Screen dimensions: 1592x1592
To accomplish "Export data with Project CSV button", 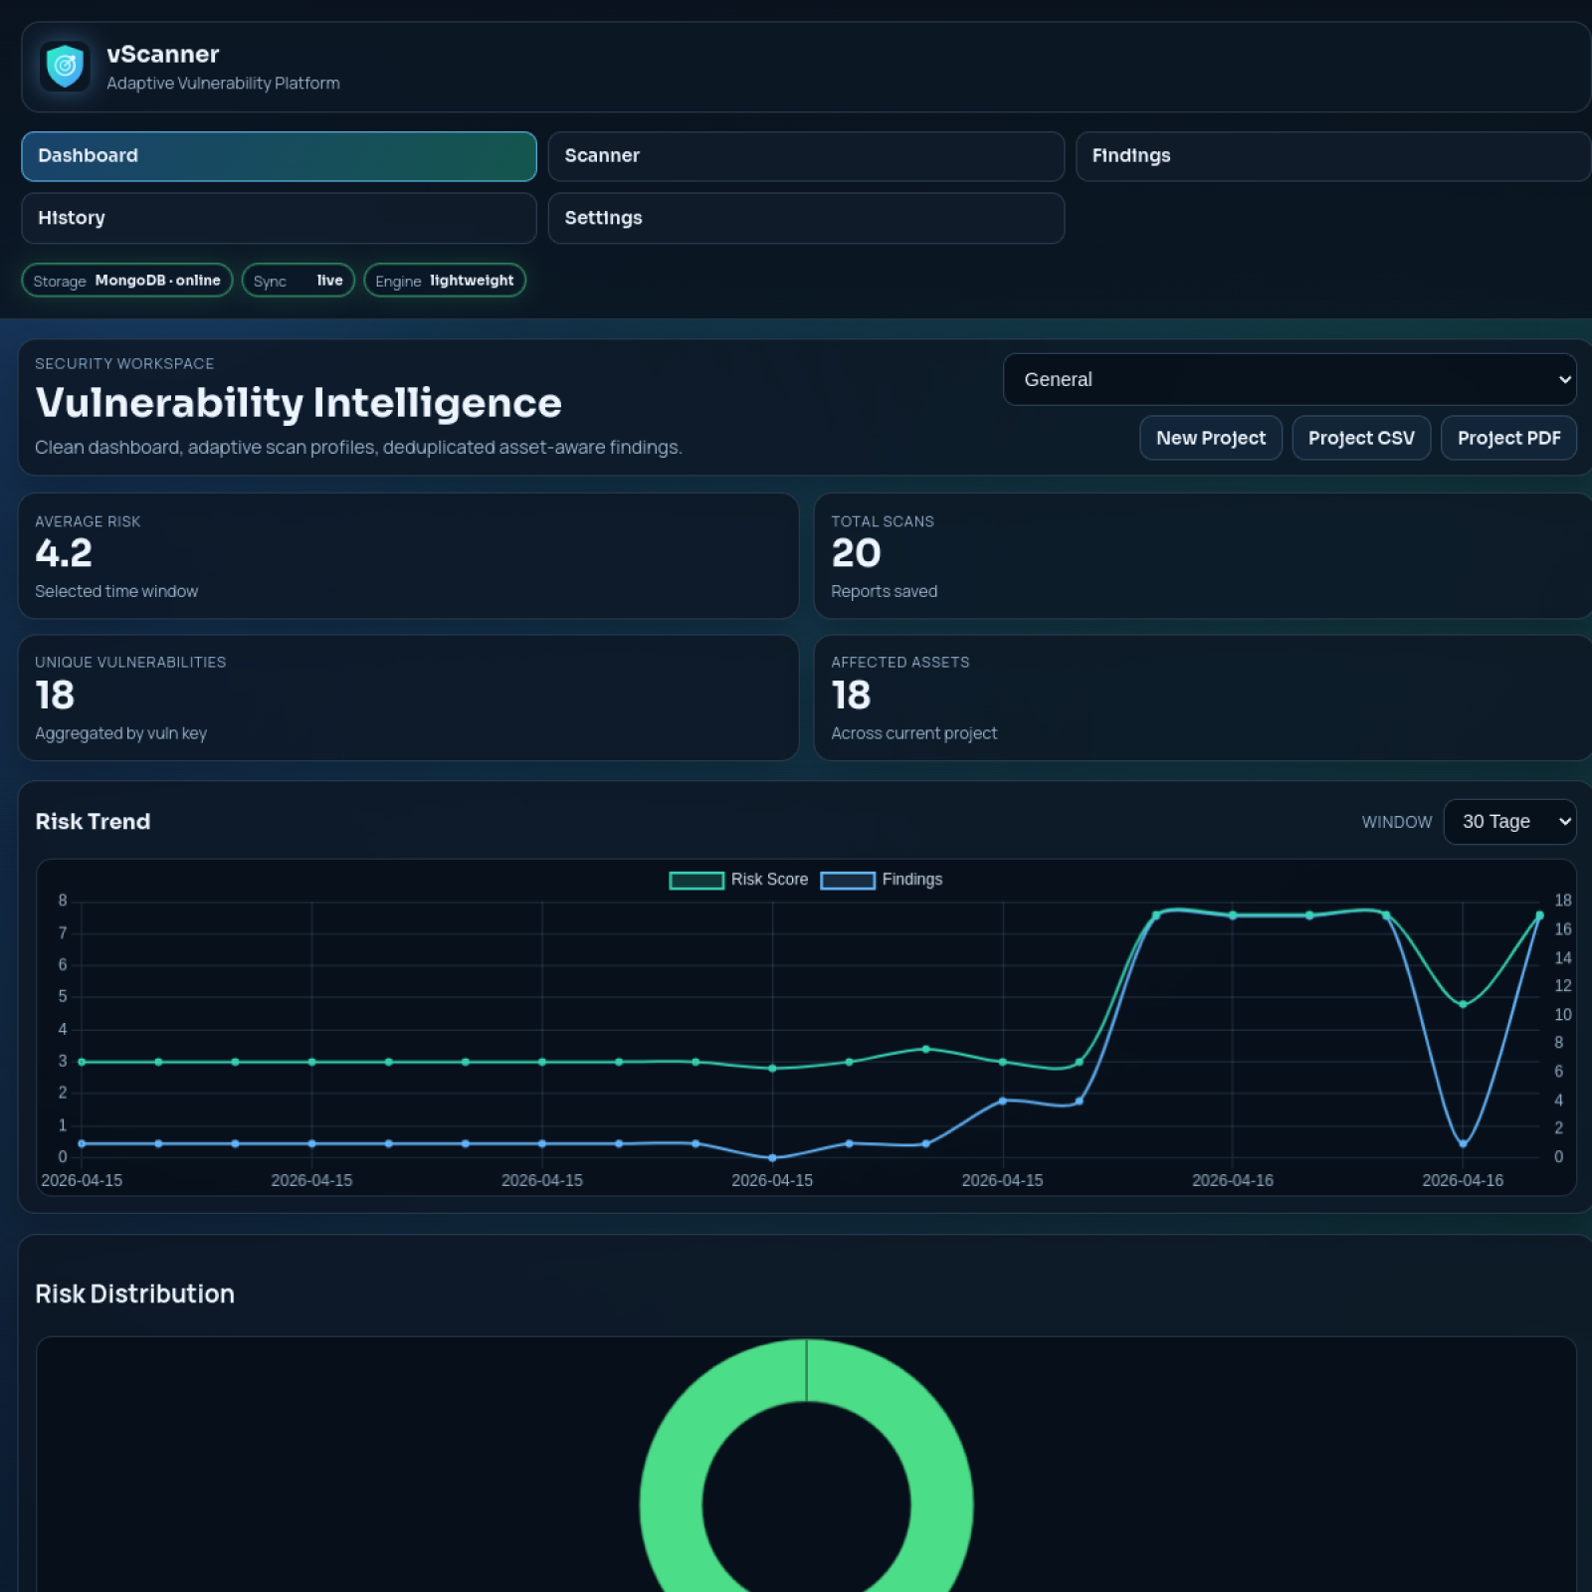I will (x=1361, y=438).
